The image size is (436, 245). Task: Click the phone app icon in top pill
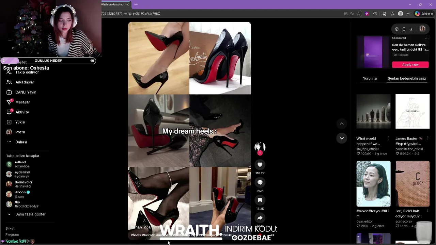[404, 29]
